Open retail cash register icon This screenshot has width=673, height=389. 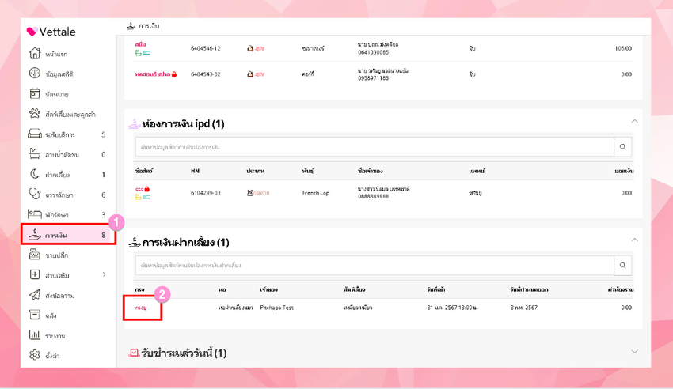35,255
